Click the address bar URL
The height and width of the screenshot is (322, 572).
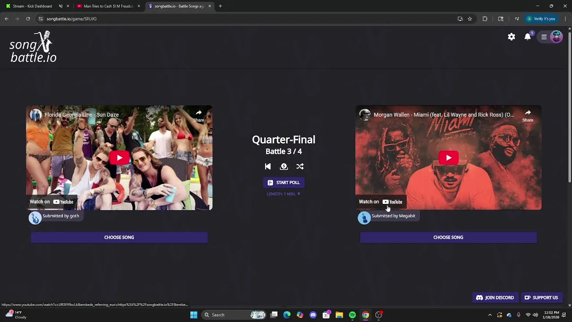pyautogui.click(x=71, y=19)
